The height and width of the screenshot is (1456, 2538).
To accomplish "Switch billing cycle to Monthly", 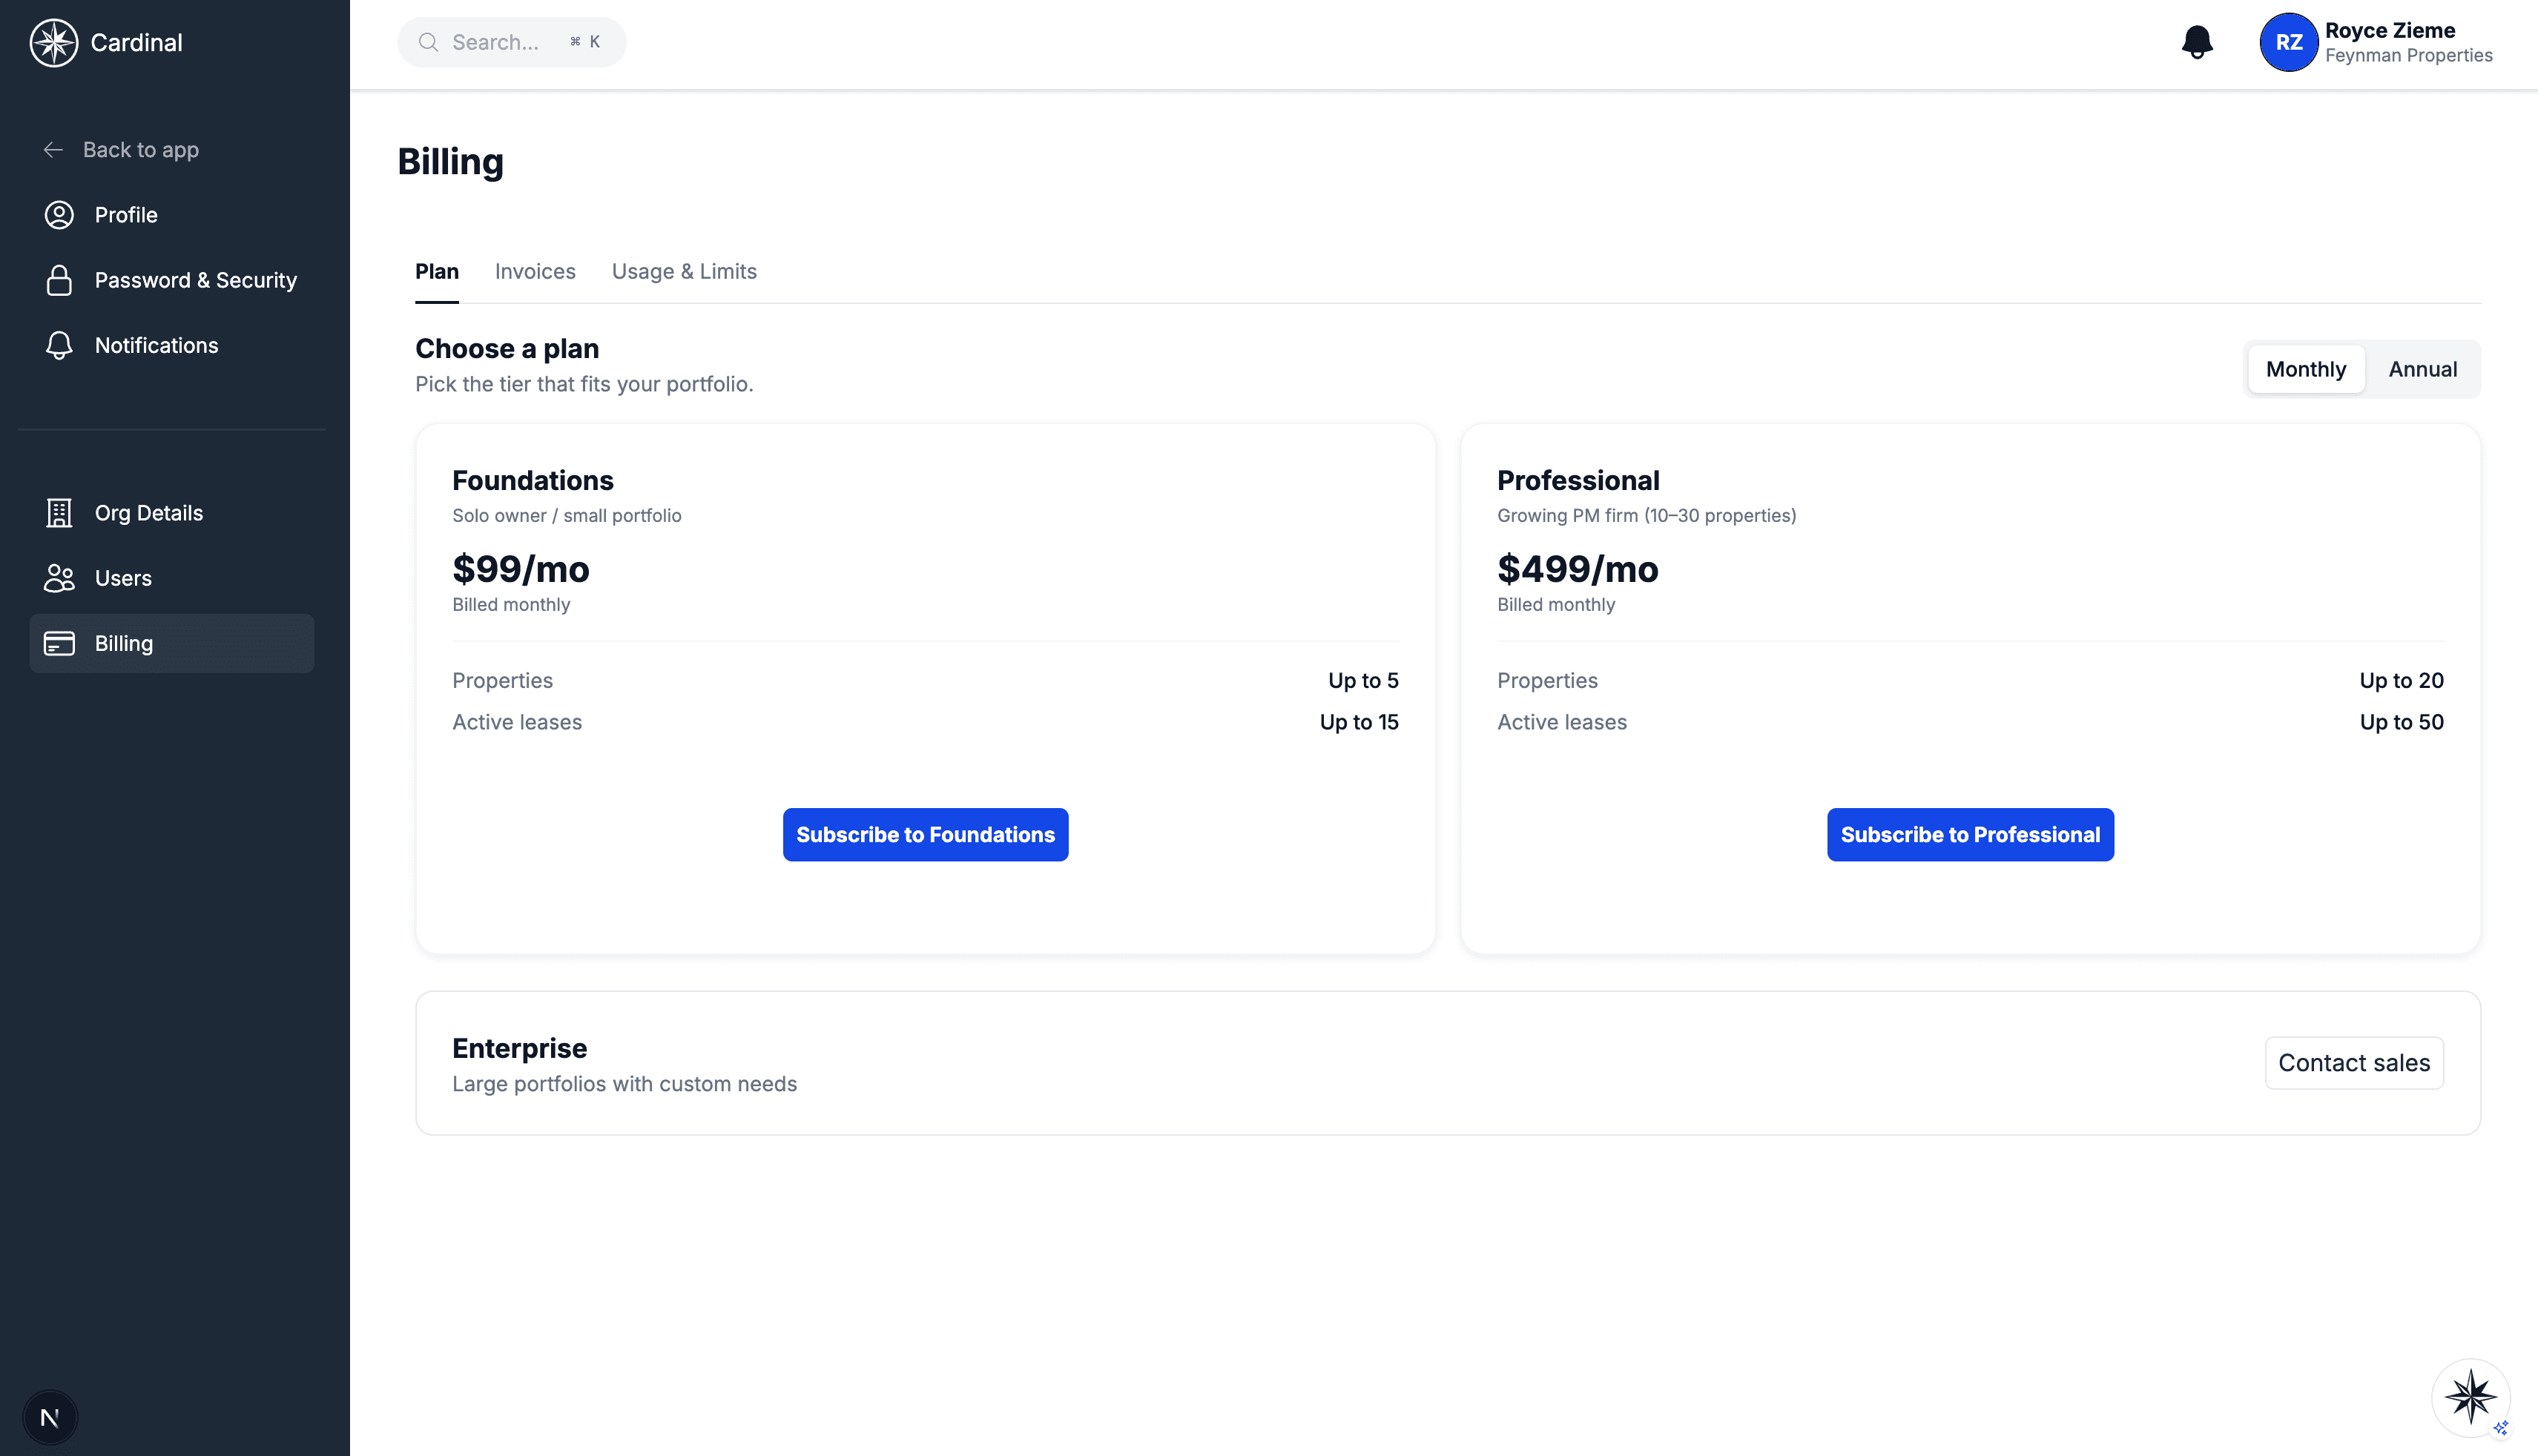I will pos(2306,369).
